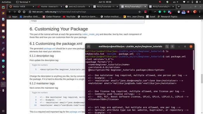Expand the bookmarks overflow chevron
Image resolution: width=203 pixels, height=114 pixels.
click(x=200, y=17)
